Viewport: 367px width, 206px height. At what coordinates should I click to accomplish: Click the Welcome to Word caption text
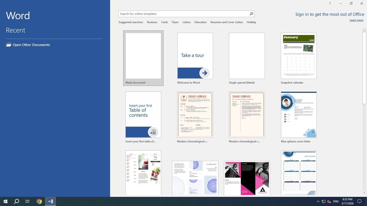pyautogui.click(x=188, y=82)
